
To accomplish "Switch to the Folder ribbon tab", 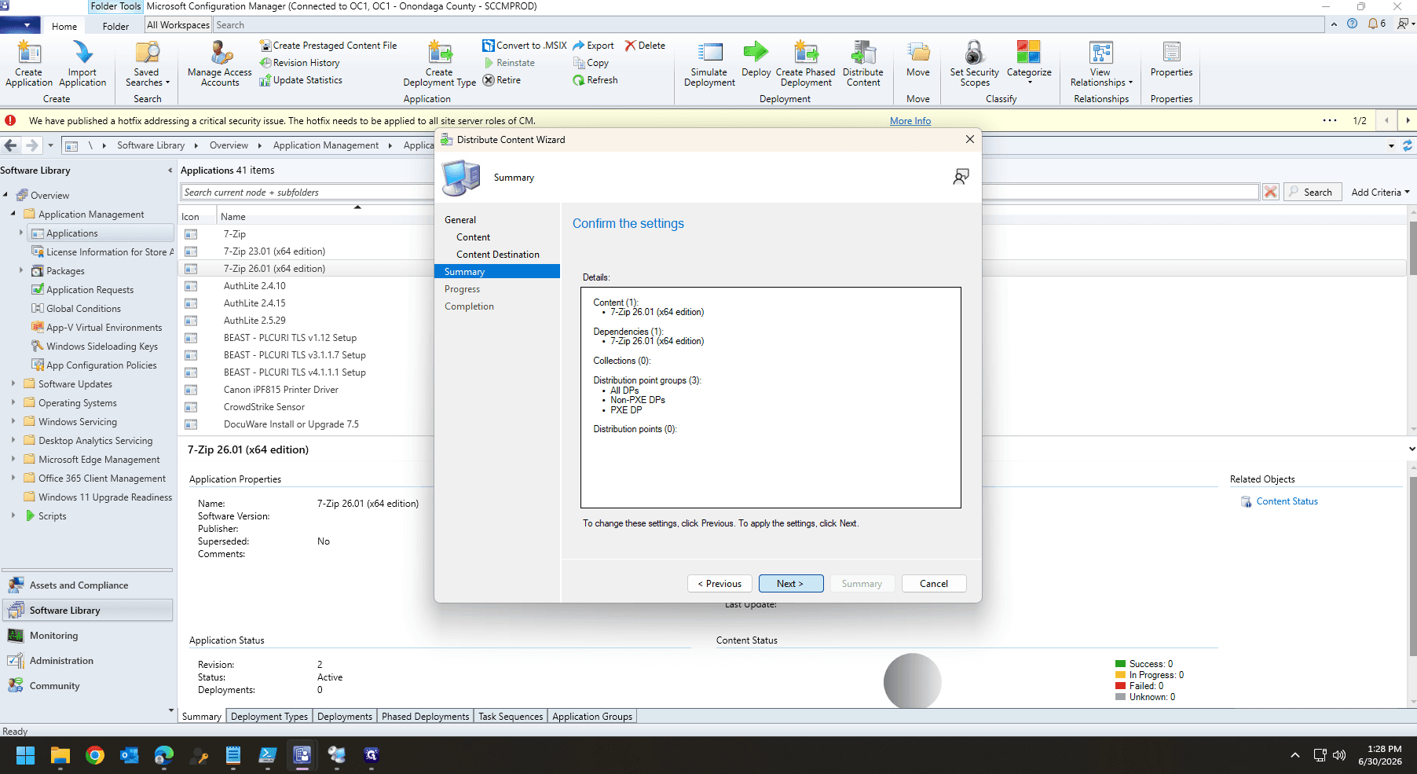I will (115, 26).
